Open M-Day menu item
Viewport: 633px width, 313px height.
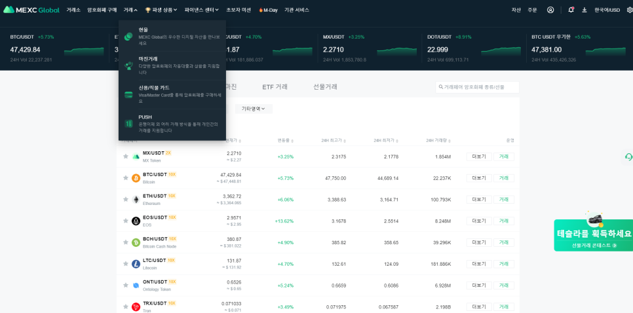268,10
